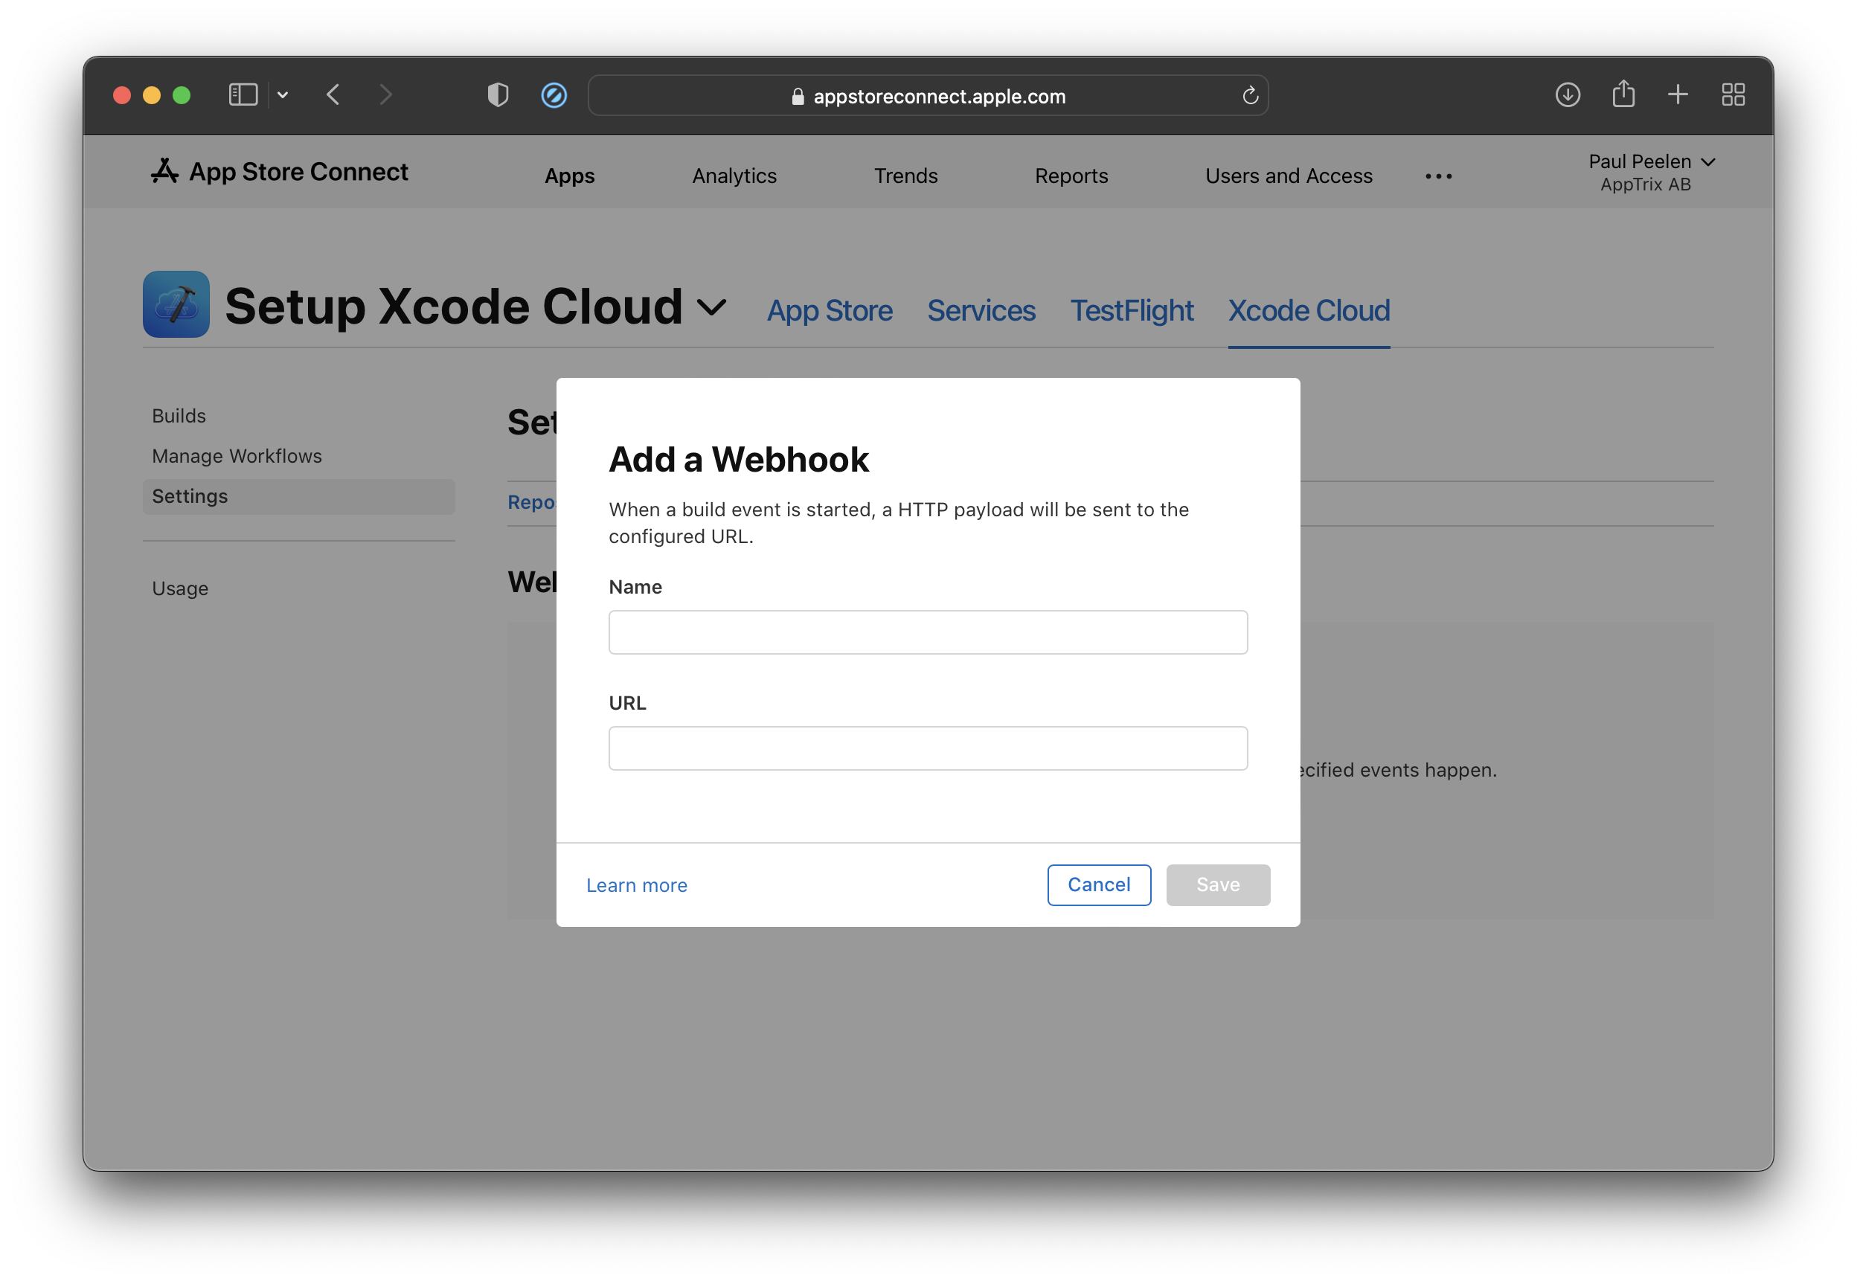Screen dimensions: 1857x1281
Task: Reload page using the refresh icon
Action: [x=1251, y=95]
